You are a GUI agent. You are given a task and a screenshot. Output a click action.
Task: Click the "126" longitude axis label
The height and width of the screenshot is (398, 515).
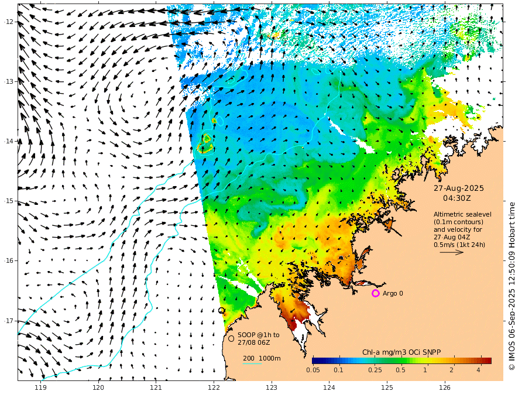click(x=445, y=388)
